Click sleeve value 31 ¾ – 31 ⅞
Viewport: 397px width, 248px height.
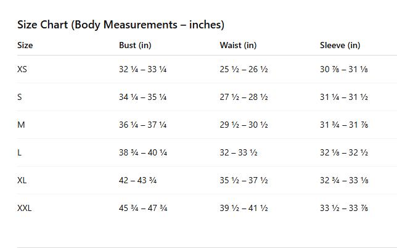click(x=344, y=125)
